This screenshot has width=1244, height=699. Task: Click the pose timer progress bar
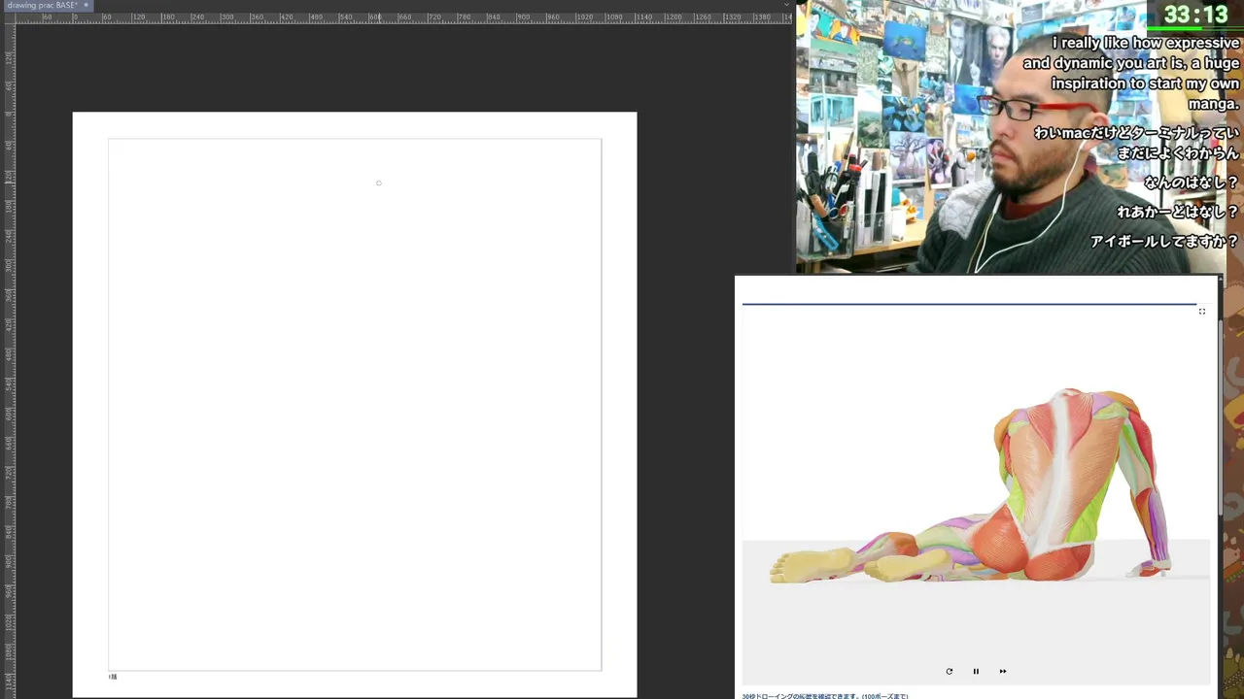click(x=969, y=304)
